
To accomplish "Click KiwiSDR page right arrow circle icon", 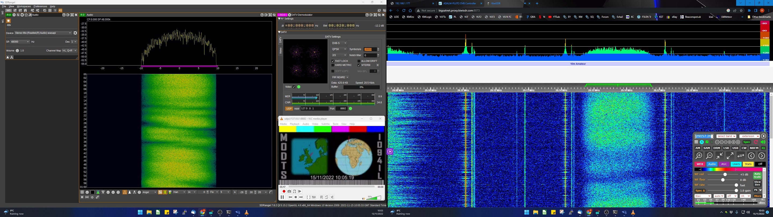I will point(762,156).
